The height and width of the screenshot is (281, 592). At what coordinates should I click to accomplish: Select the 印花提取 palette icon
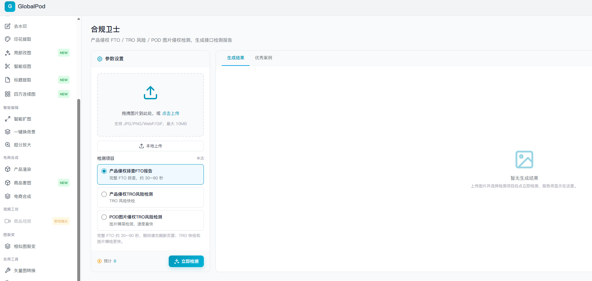(x=8, y=39)
